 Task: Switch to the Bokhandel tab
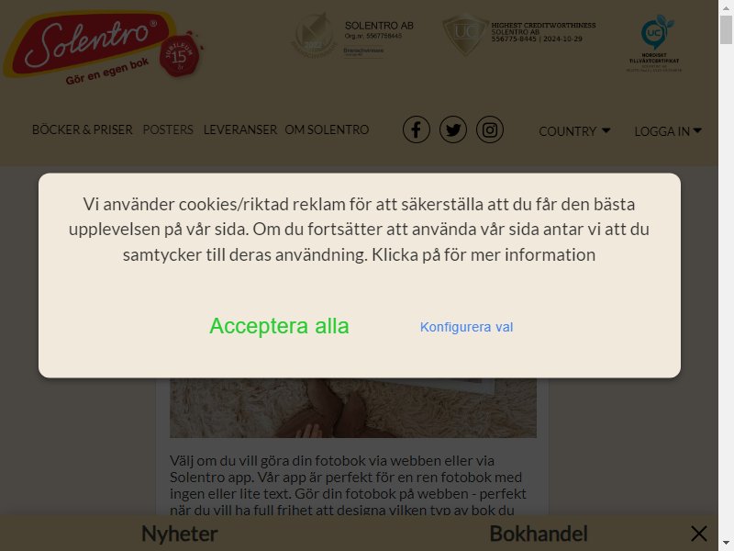[x=539, y=534]
